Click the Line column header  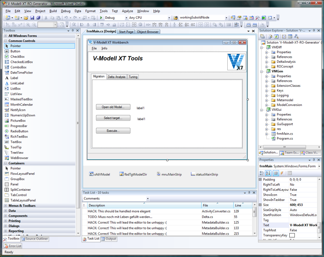(x=243, y=205)
